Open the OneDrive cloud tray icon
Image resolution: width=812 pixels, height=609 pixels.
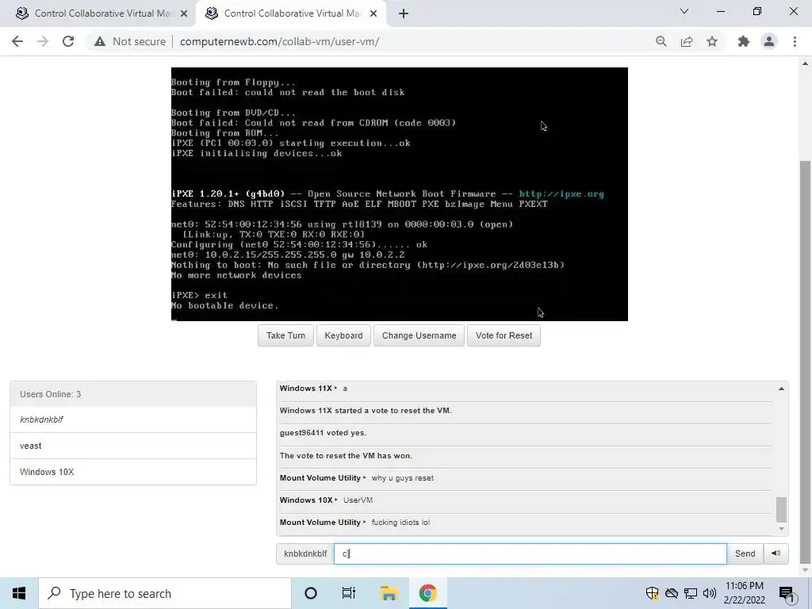(672, 593)
